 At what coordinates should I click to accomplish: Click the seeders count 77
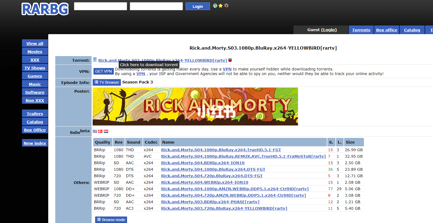click(330, 189)
